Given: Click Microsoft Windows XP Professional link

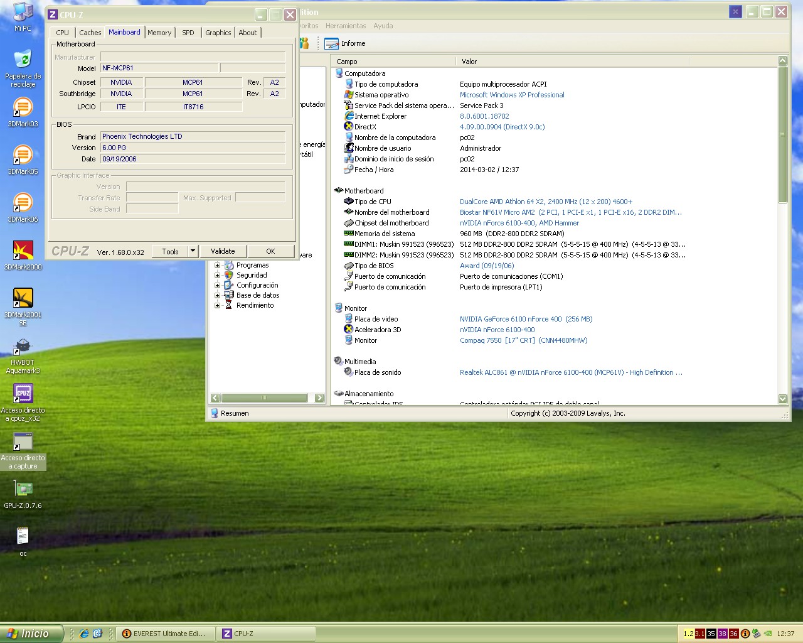Looking at the screenshot, I should 512,95.
